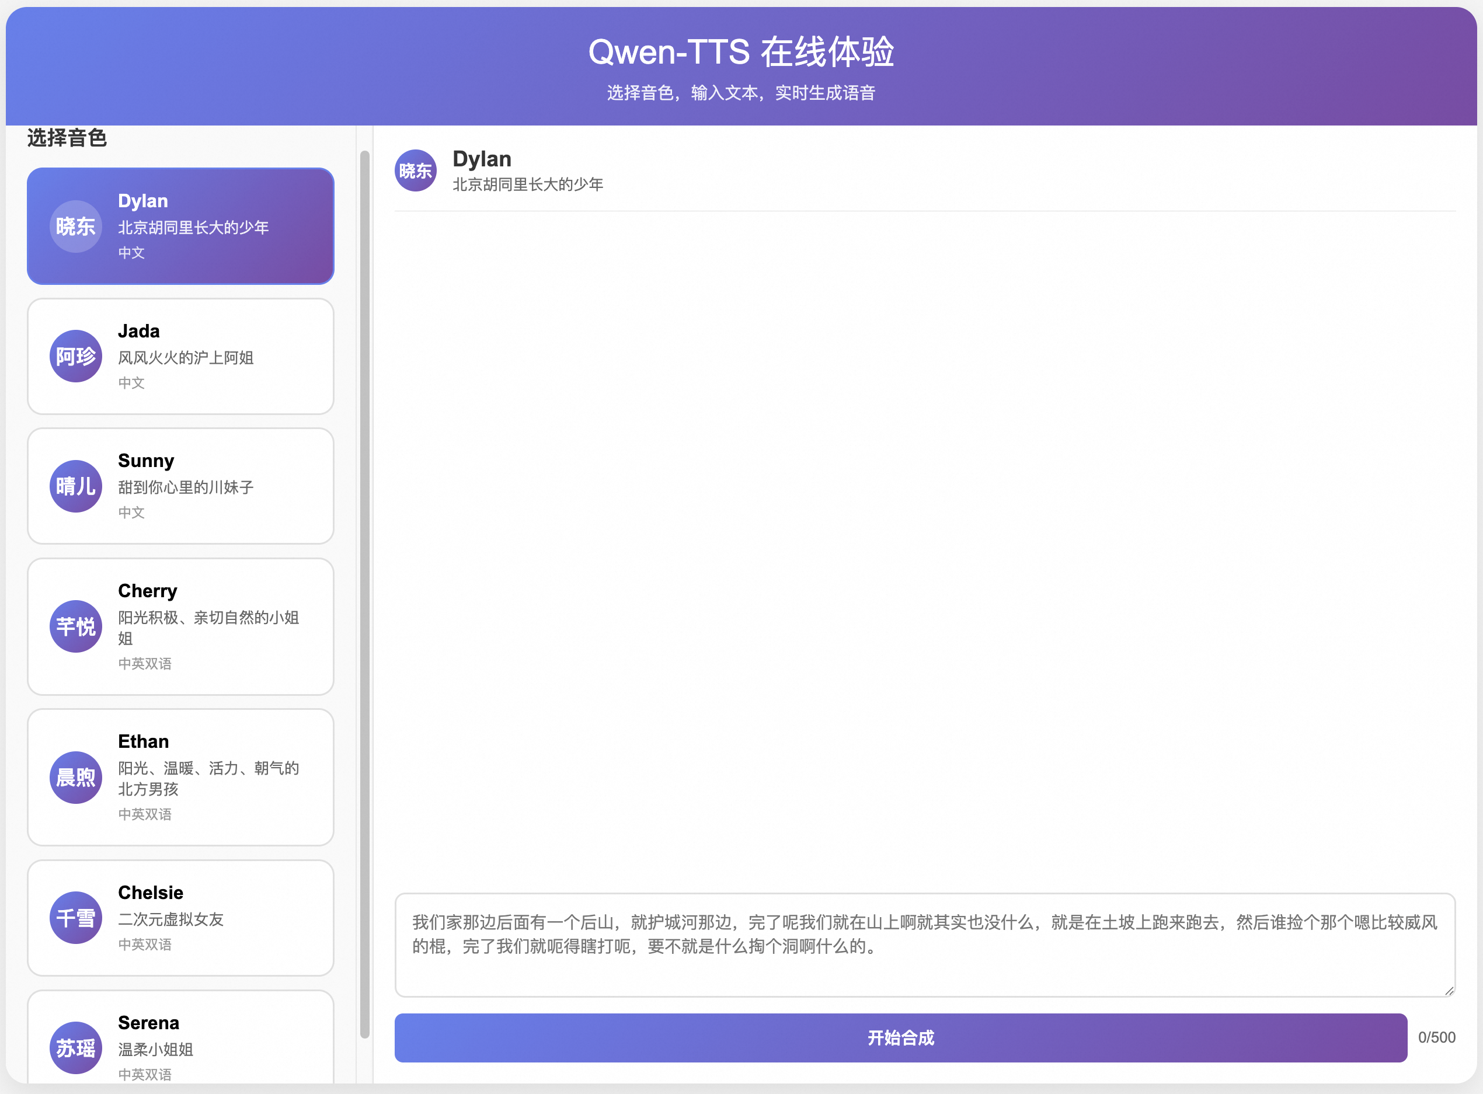Click the header 晓东 avatar beside Dylan title
Image resolution: width=1483 pixels, height=1094 pixels.
[415, 171]
